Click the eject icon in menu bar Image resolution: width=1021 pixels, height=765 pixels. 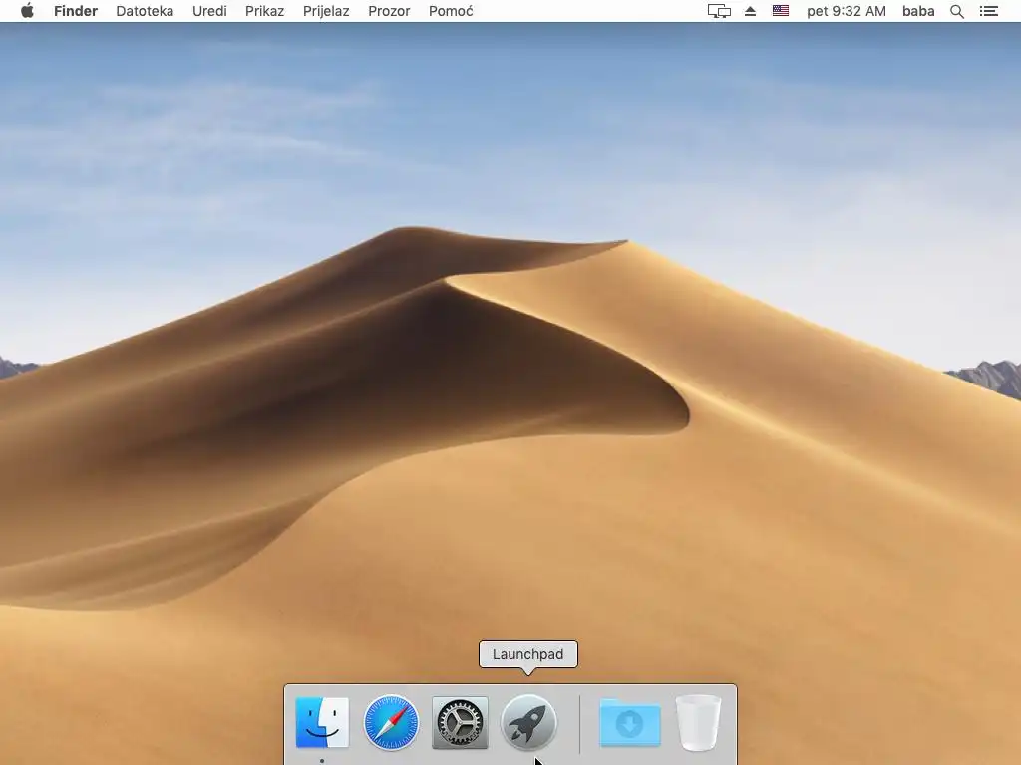tap(750, 11)
